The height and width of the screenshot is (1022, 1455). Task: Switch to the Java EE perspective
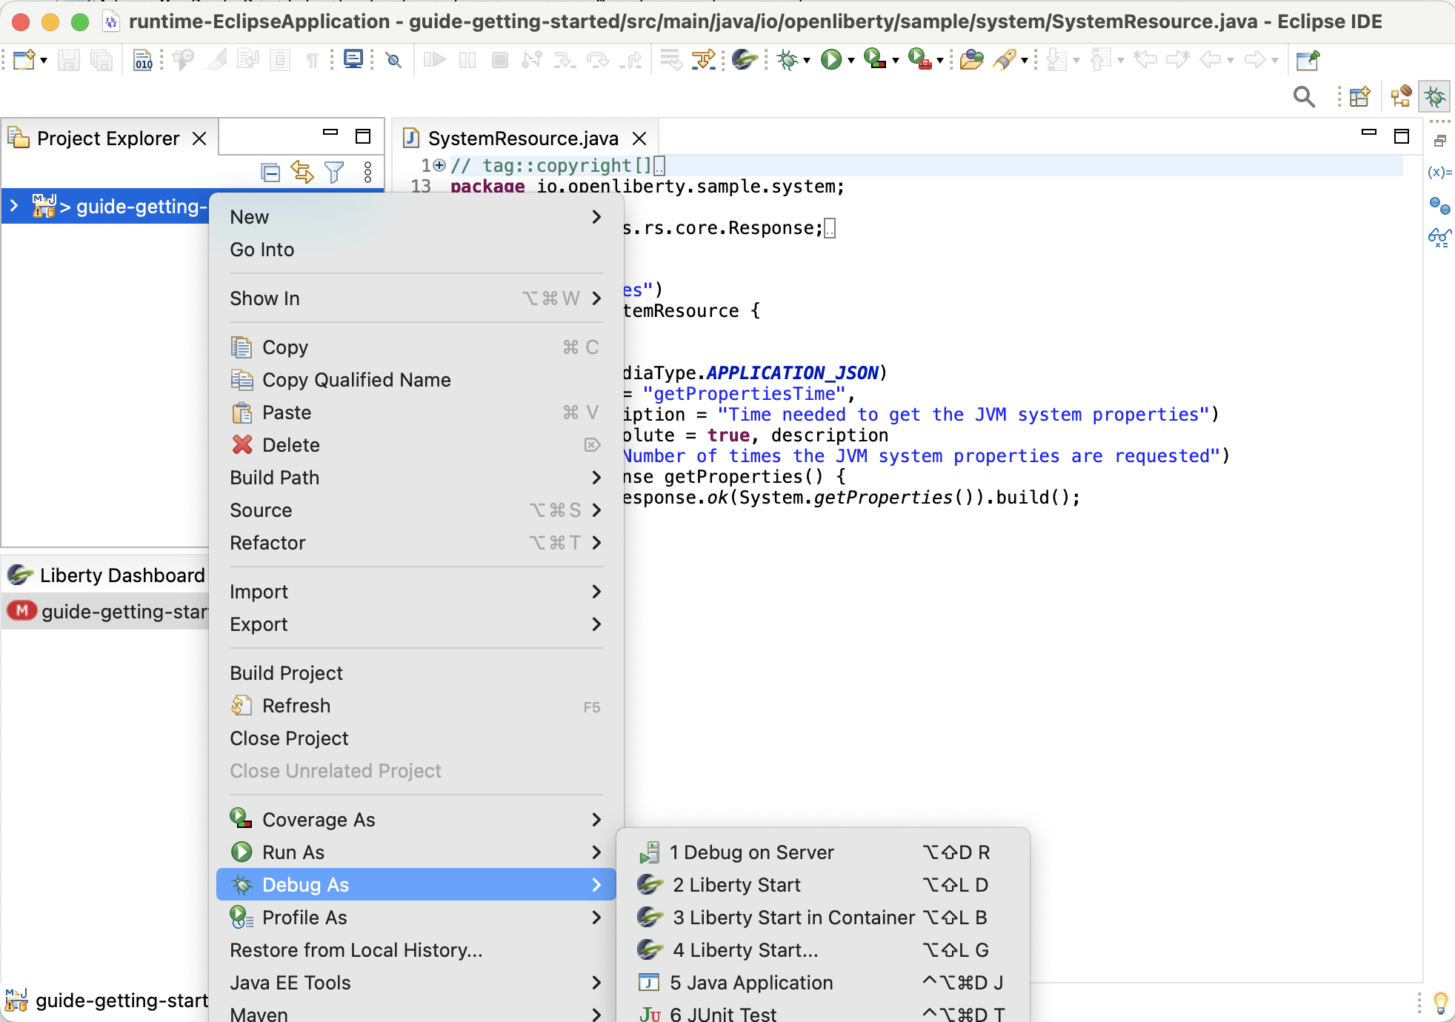tap(1401, 97)
